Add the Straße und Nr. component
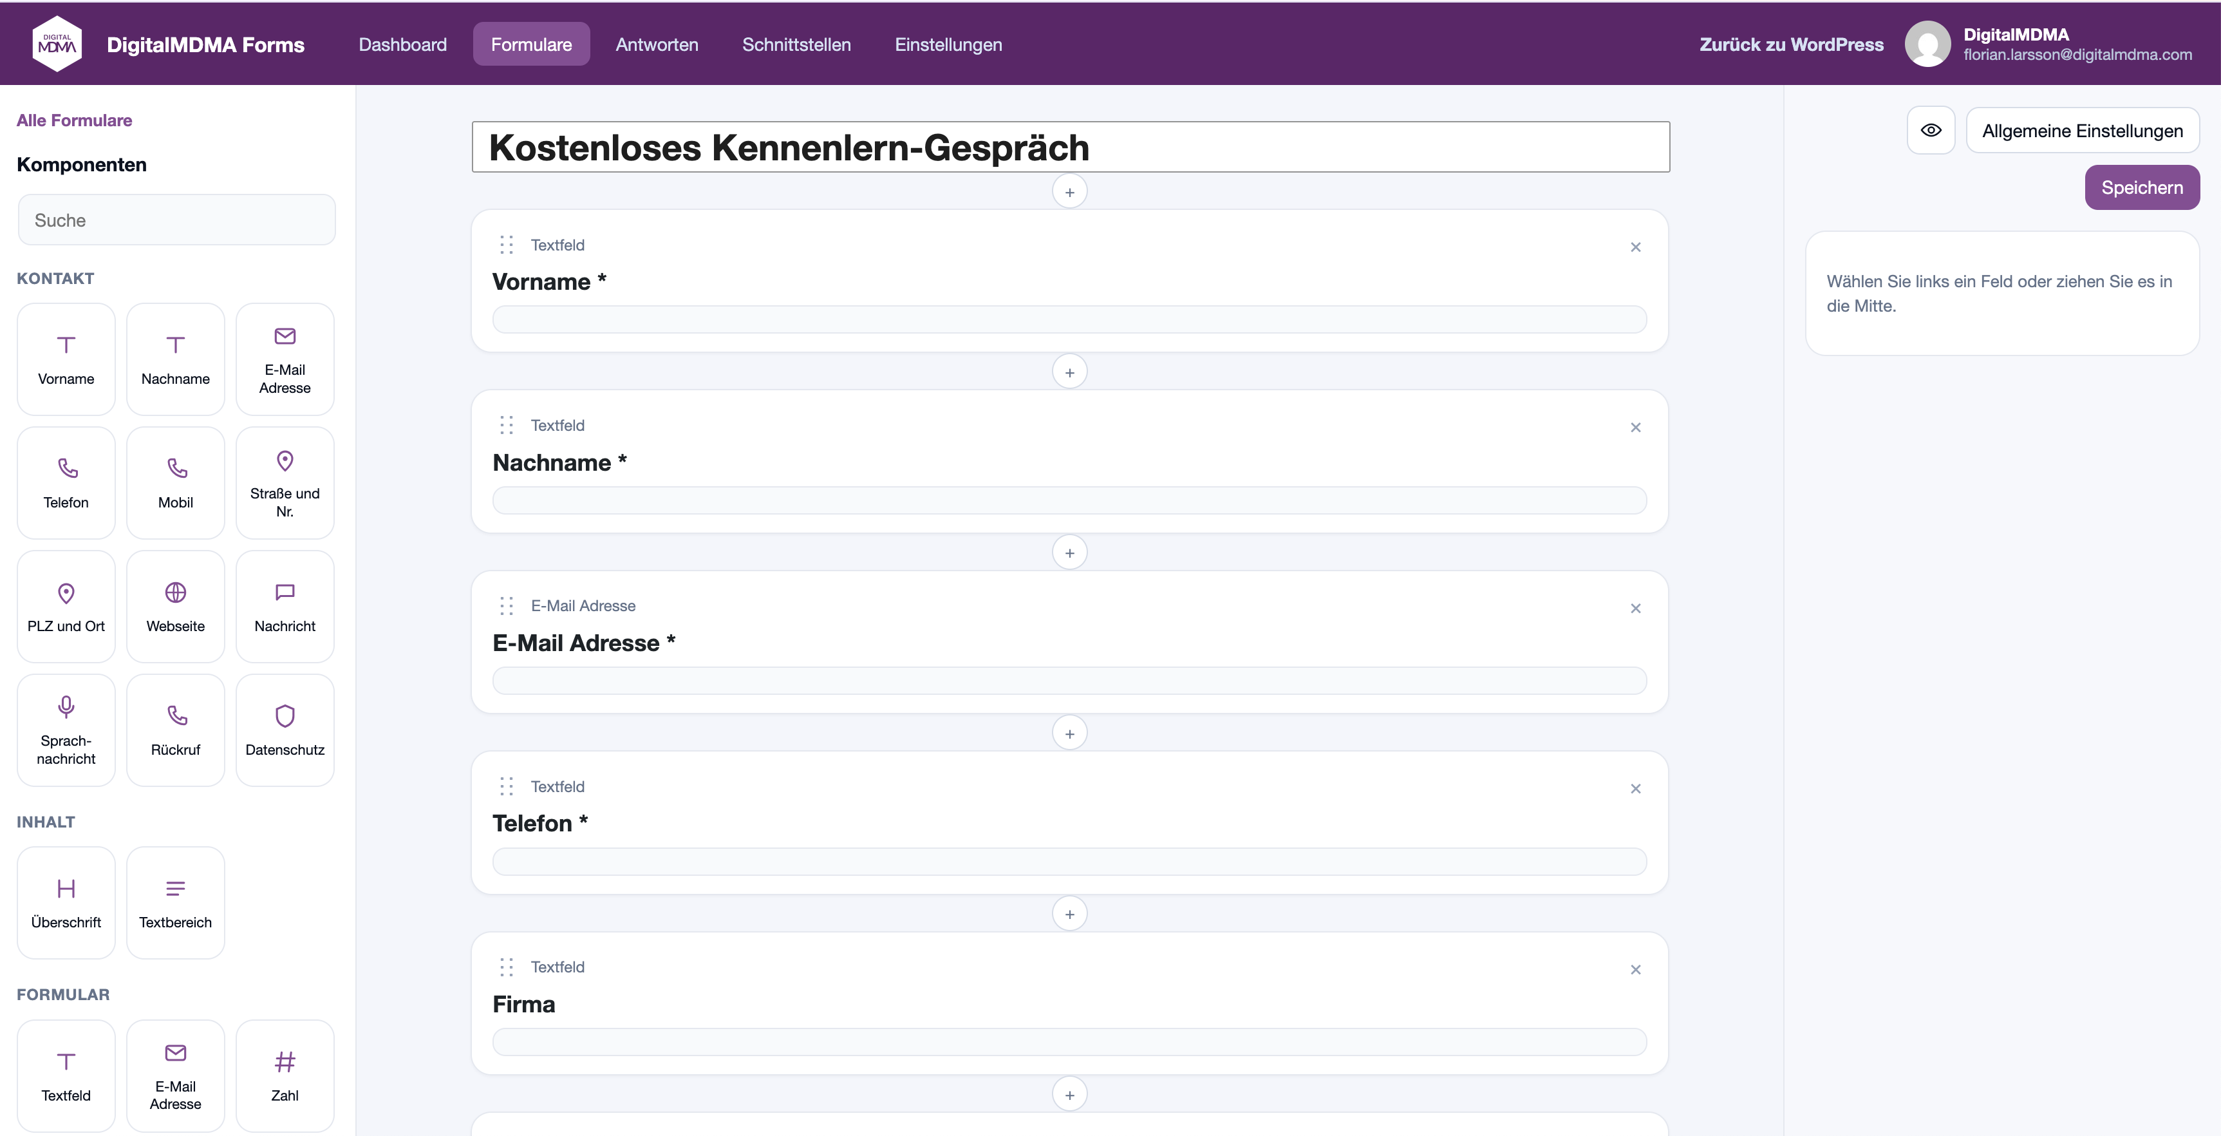This screenshot has width=2221, height=1136. 285,482
